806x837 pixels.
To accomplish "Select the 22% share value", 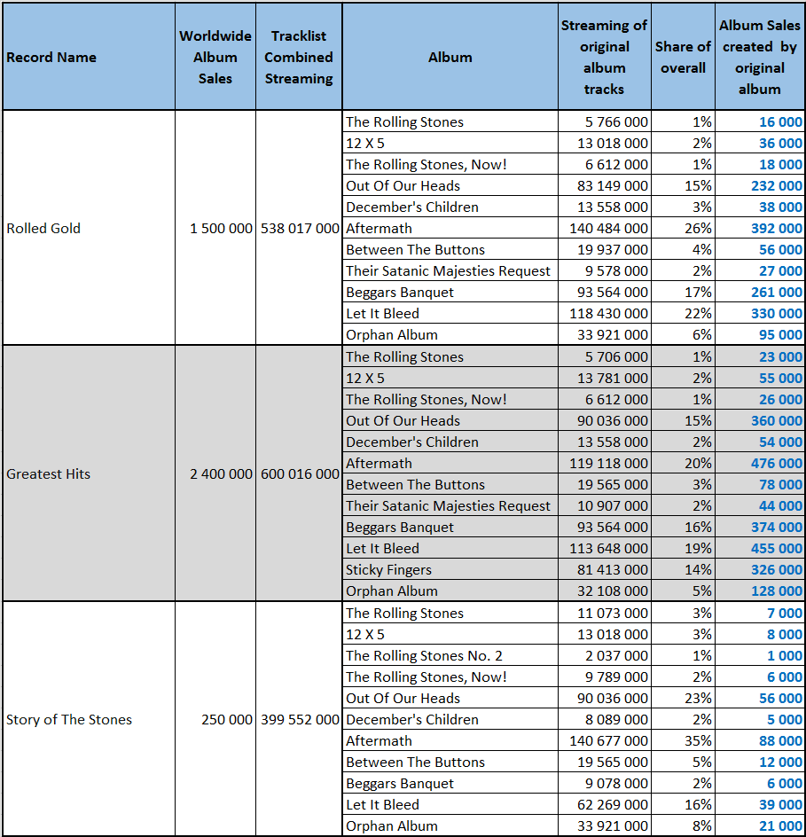I will coord(698,313).
